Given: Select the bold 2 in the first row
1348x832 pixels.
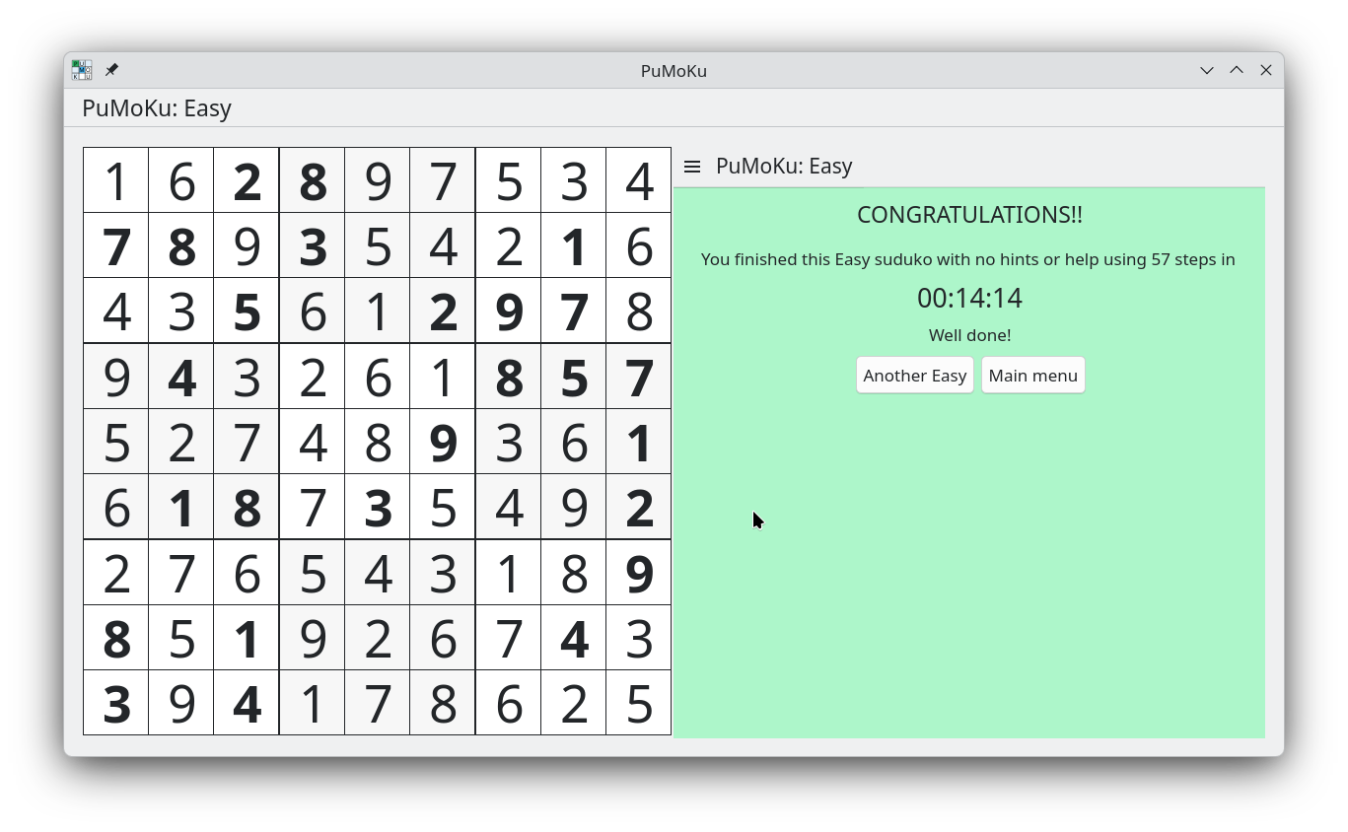Looking at the screenshot, I should 247,181.
